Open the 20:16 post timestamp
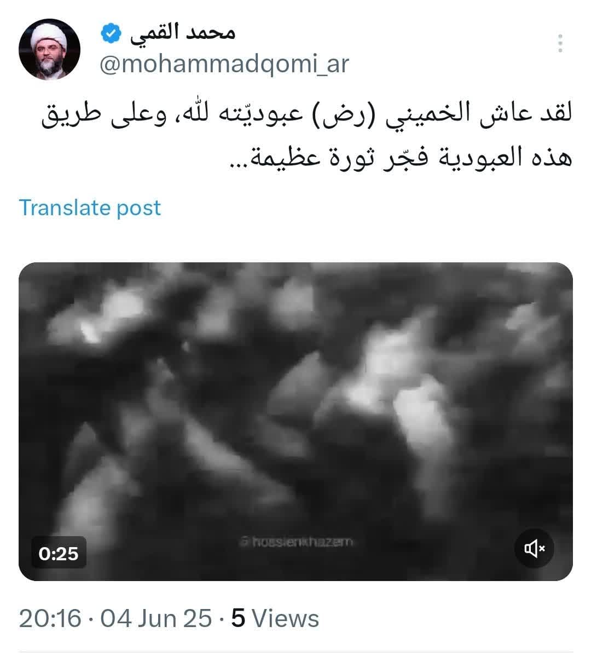Viewport: 591px width, 655px height. tap(50, 619)
